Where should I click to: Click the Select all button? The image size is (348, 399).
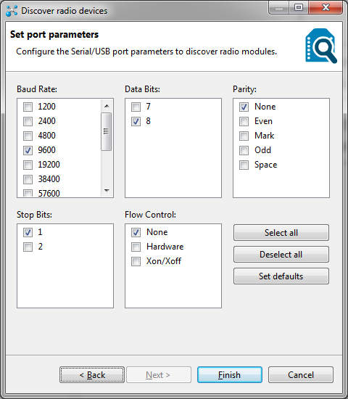(281, 233)
